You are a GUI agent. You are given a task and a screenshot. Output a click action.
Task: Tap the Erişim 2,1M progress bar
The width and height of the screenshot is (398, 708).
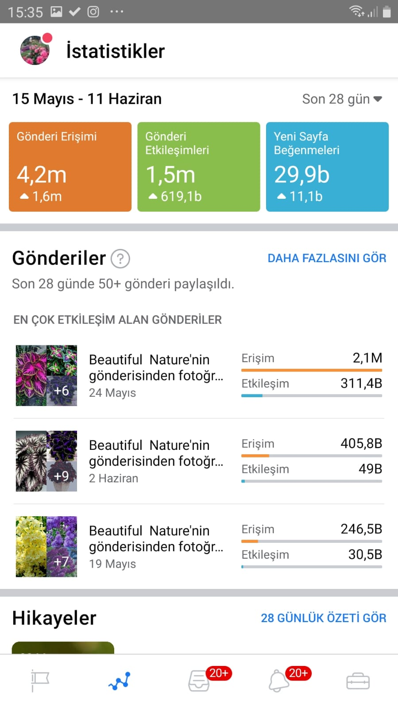coord(312,370)
